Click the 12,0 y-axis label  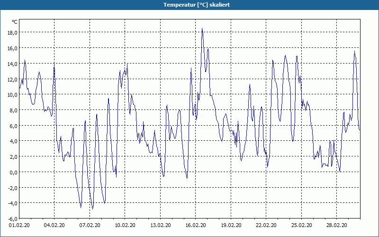click(12, 79)
